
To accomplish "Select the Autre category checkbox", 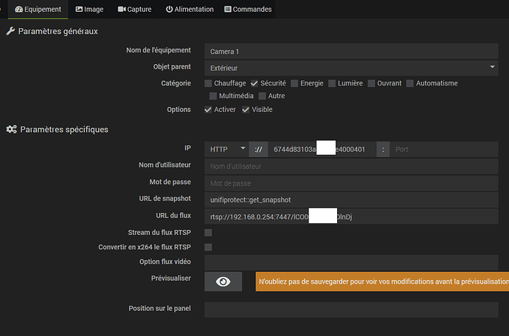I will click(263, 96).
